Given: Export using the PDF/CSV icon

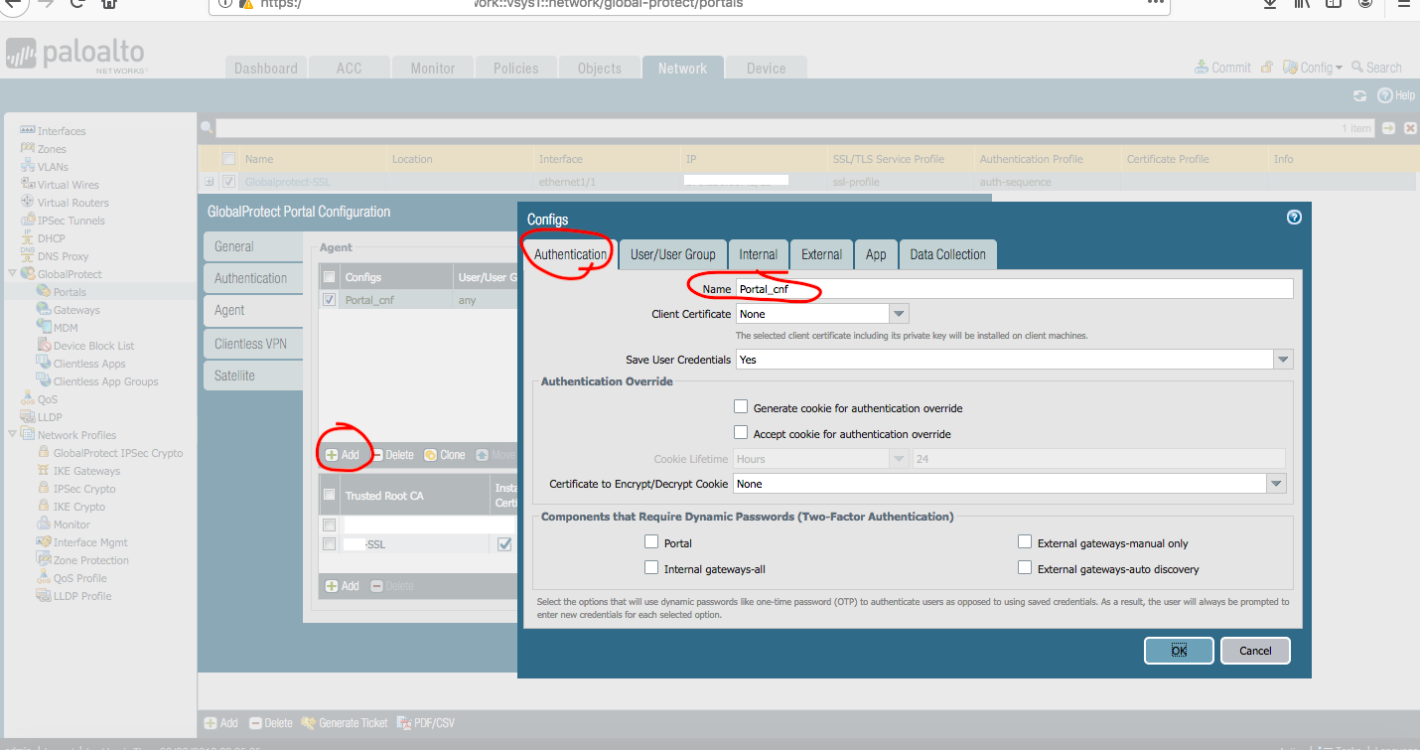Looking at the screenshot, I should click(405, 723).
